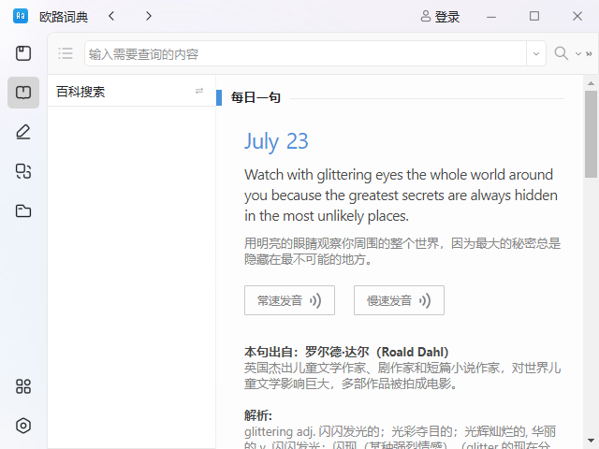Click the magnifier search icon
The height and width of the screenshot is (449, 599).
[562, 53]
